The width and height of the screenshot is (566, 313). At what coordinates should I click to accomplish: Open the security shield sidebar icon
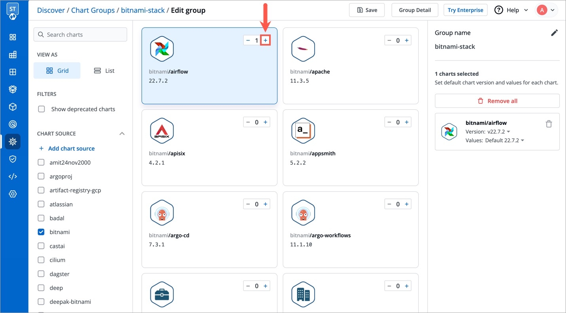click(13, 159)
